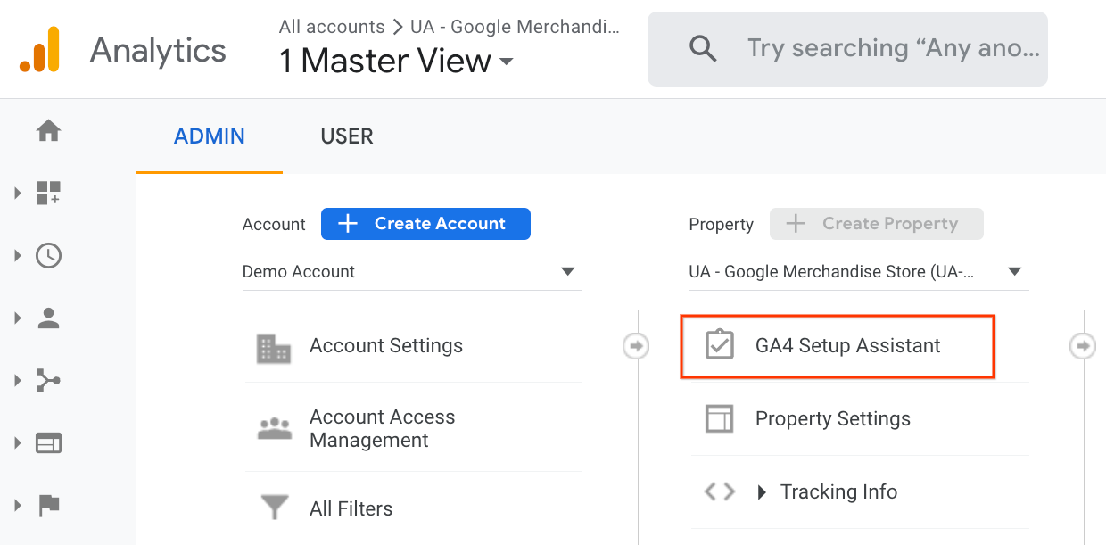
Task: Switch to the ADMIN tab
Action: [210, 136]
